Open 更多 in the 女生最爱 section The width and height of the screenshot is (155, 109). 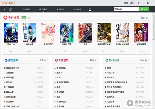click(93, 60)
